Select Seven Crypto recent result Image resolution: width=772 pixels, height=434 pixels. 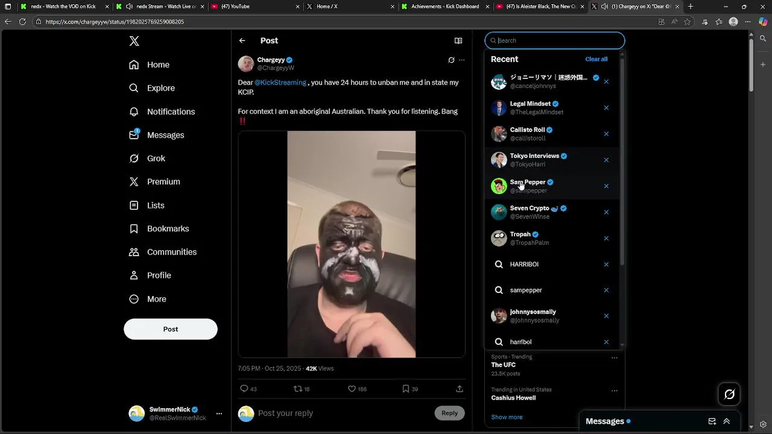tap(552, 212)
